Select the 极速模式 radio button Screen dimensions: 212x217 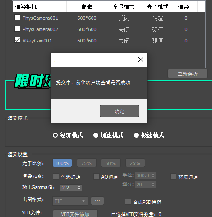pyautogui.click(x=136, y=135)
